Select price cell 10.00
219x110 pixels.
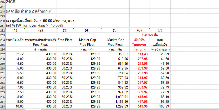(15, 106)
